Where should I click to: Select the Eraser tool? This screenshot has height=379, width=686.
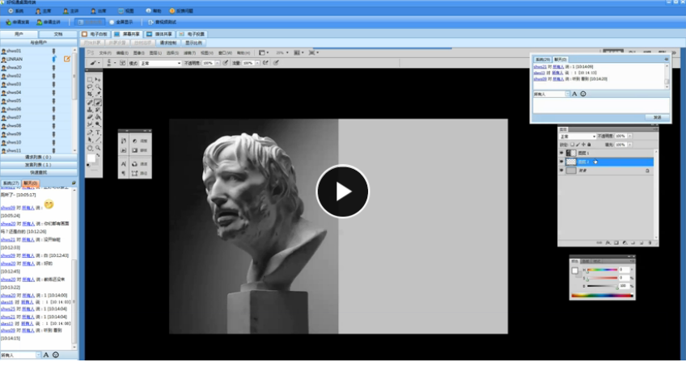[89, 116]
